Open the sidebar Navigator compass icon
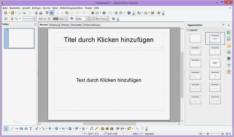The width and height of the screenshot is (234, 137). [229, 71]
